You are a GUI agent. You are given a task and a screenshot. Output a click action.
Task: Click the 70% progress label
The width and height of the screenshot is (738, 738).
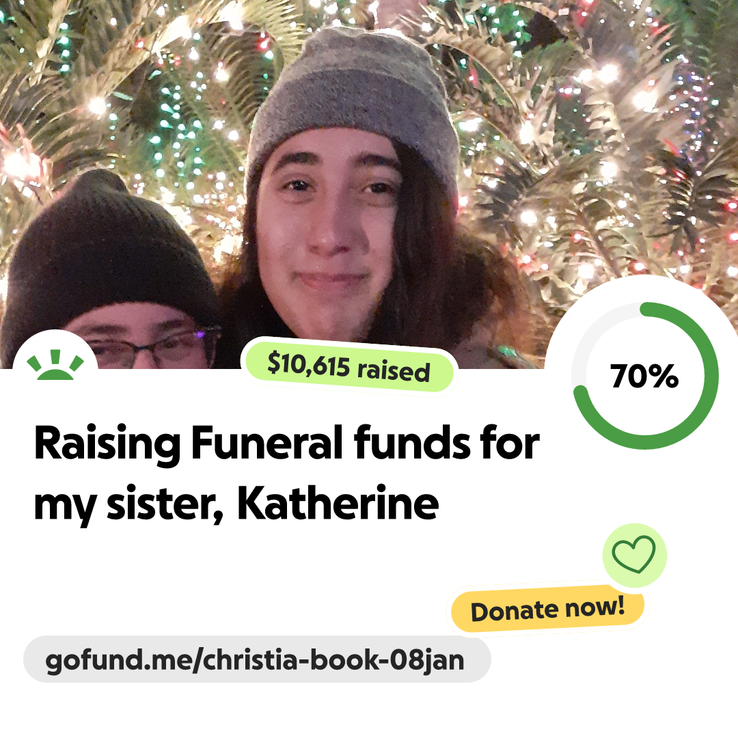click(x=644, y=376)
